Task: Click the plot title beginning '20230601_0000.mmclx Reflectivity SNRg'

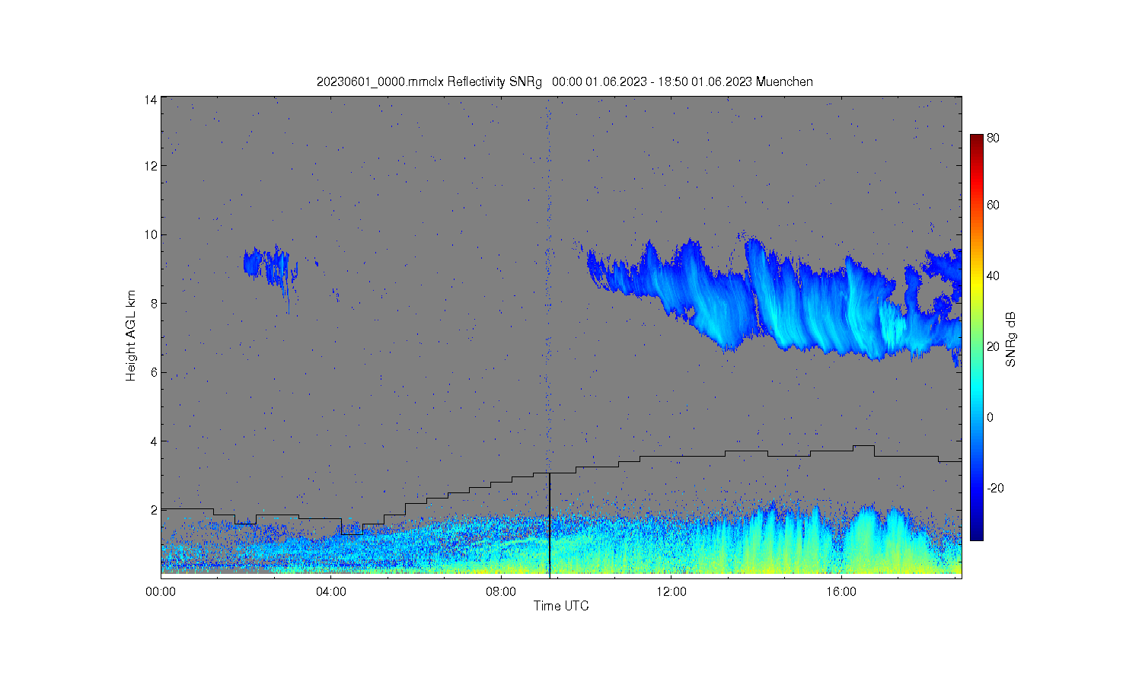Action: [565, 82]
